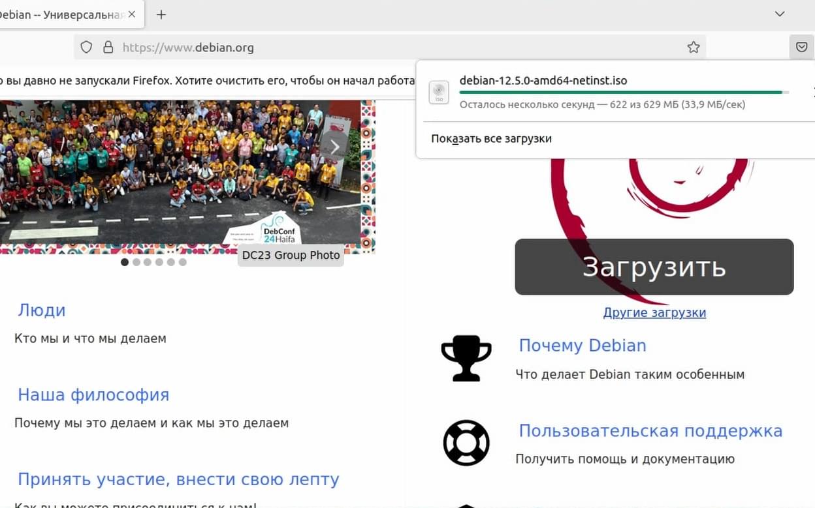
Task: Focus the address bar showing debian.org
Action: [x=389, y=48]
